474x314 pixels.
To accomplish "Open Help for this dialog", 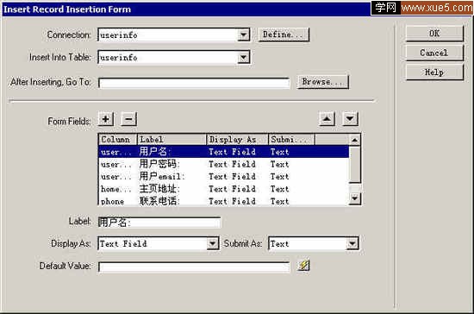I will 434,72.
